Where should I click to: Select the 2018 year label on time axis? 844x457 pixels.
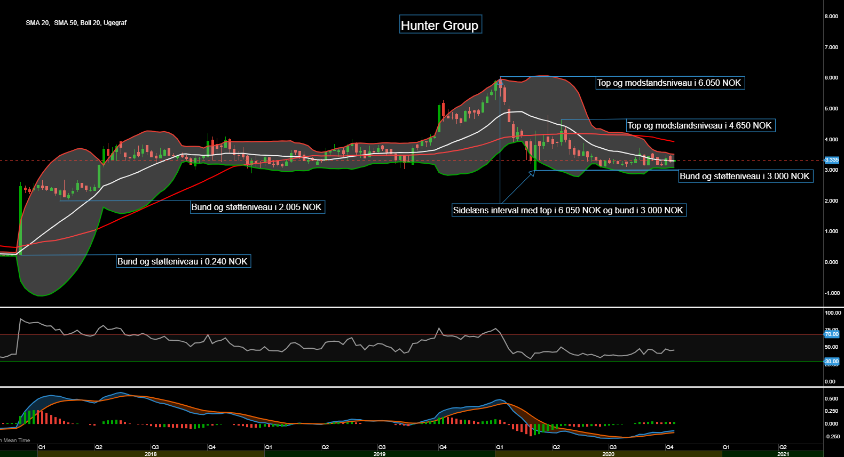(x=151, y=454)
